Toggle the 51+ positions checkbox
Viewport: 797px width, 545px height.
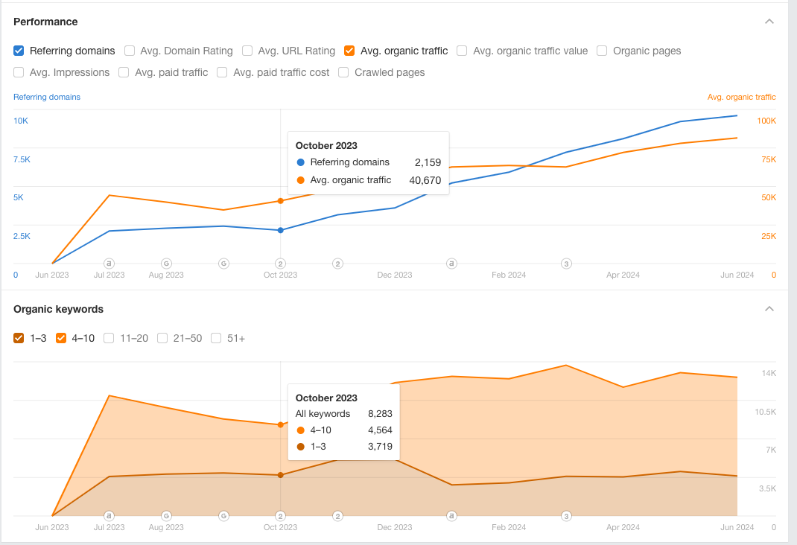click(x=216, y=338)
